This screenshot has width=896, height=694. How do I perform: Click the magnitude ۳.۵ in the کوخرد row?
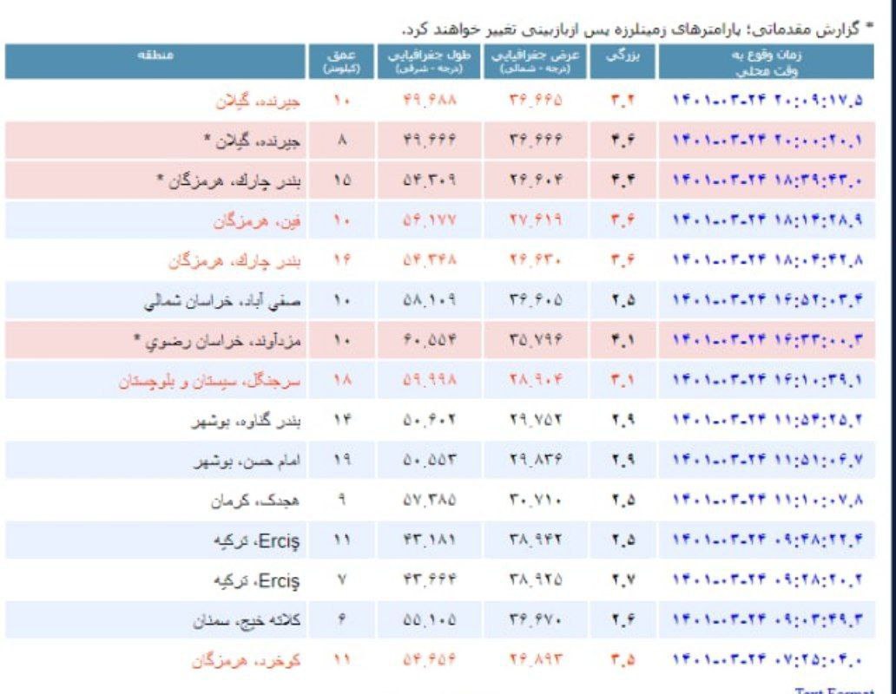click(x=623, y=661)
